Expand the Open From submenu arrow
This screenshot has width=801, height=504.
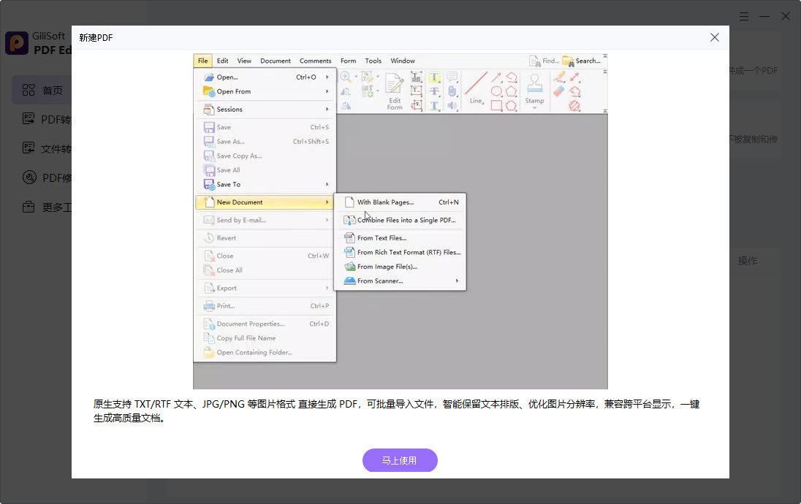(x=327, y=92)
